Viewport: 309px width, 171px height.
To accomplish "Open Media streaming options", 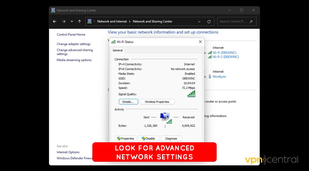I will pyautogui.click(x=74, y=60).
